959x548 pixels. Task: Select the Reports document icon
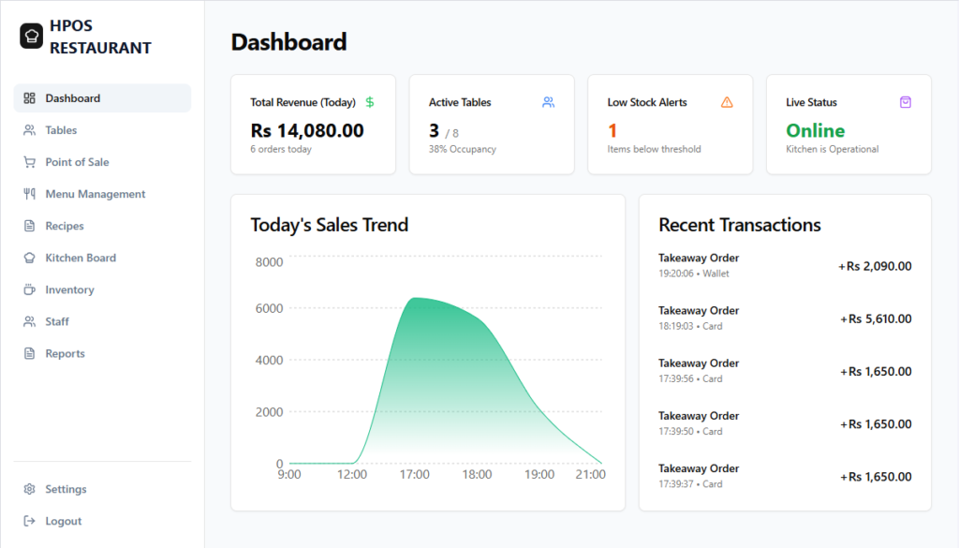(x=29, y=353)
